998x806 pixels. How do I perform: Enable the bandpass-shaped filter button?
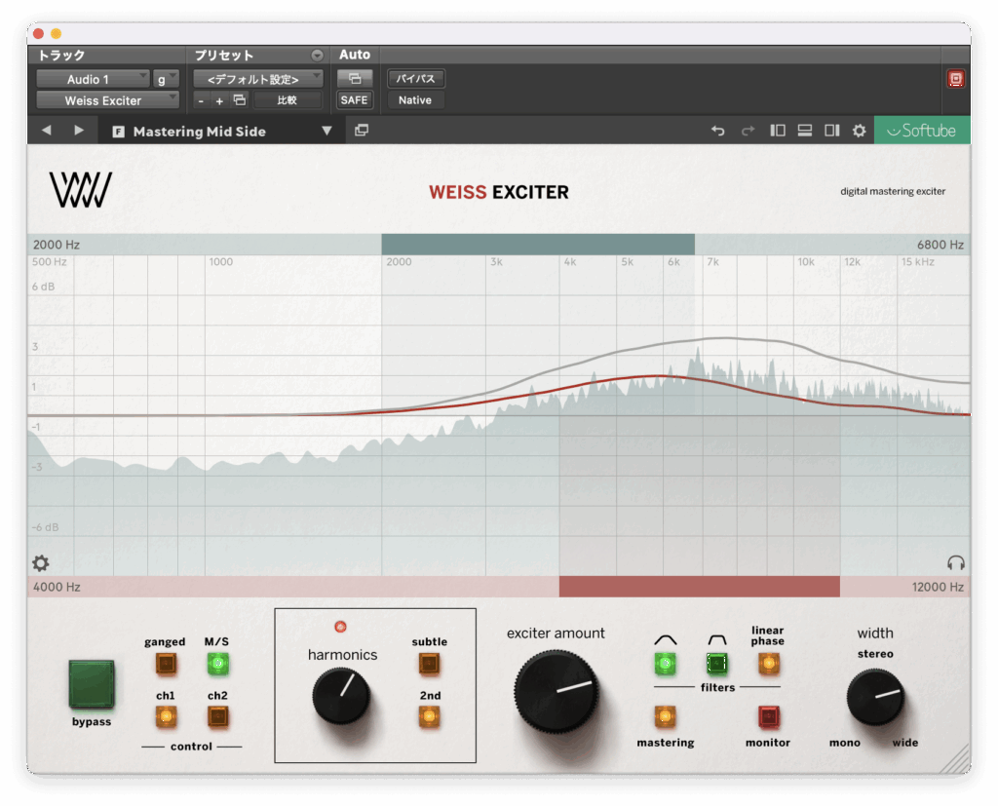(x=716, y=664)
